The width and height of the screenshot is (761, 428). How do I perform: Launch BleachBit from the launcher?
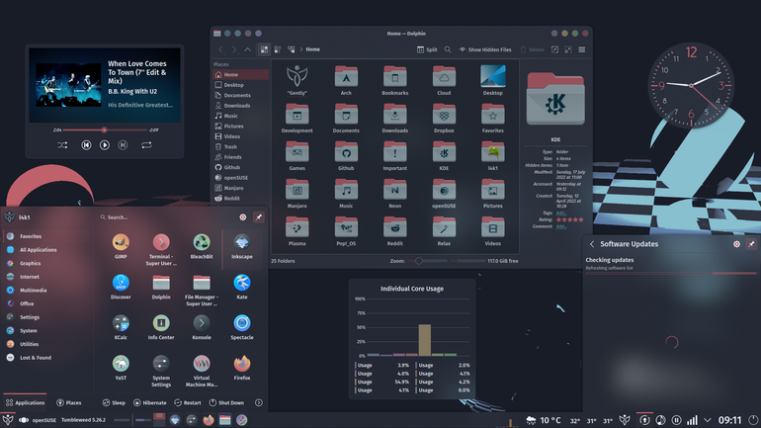coord(202,246)
